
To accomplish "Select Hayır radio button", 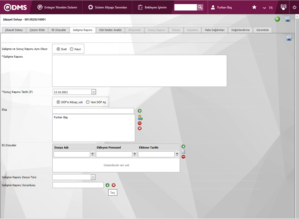I will (71, 49).
